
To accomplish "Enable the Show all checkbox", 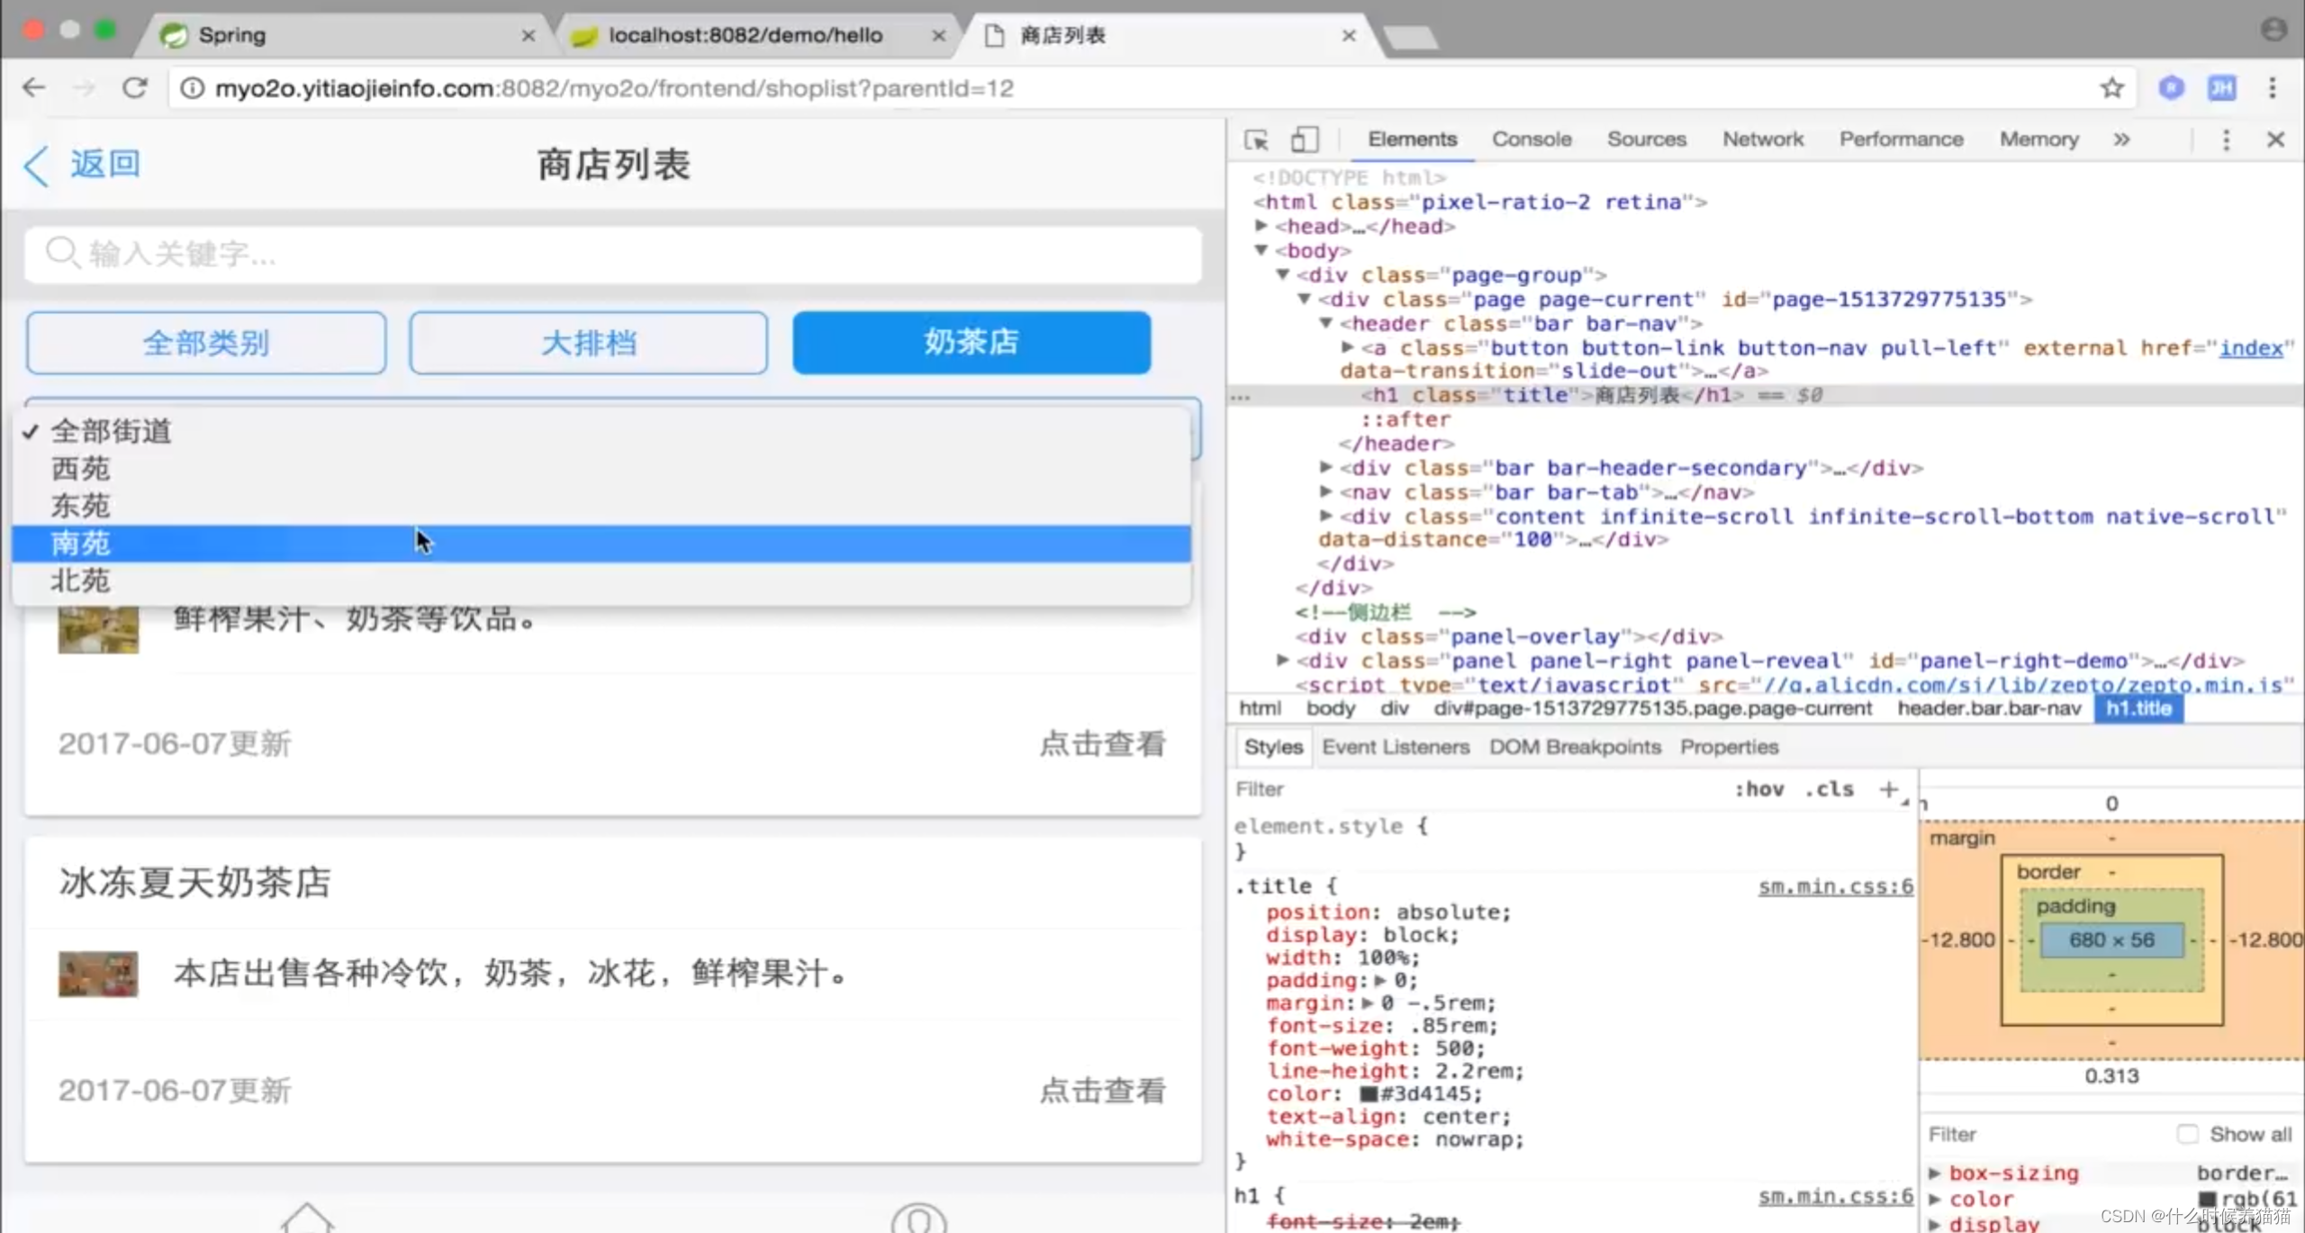I will point(2187,1134).
